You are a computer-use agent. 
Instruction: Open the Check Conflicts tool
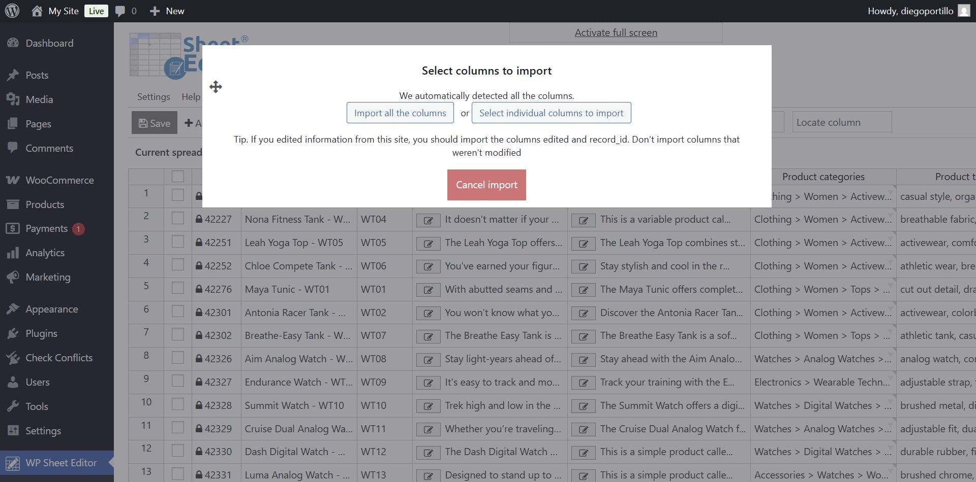coord(59,358)
